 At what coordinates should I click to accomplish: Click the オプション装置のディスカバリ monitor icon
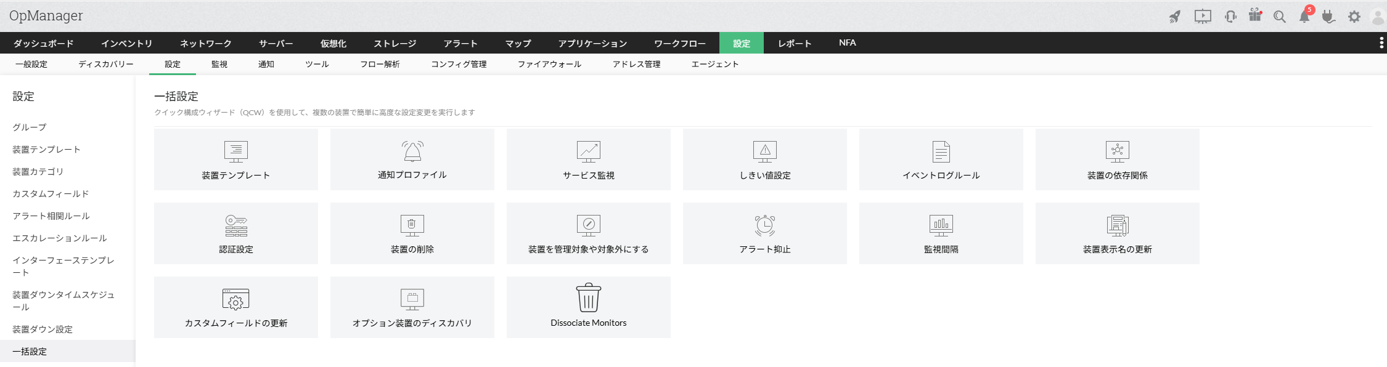(412, 299)
